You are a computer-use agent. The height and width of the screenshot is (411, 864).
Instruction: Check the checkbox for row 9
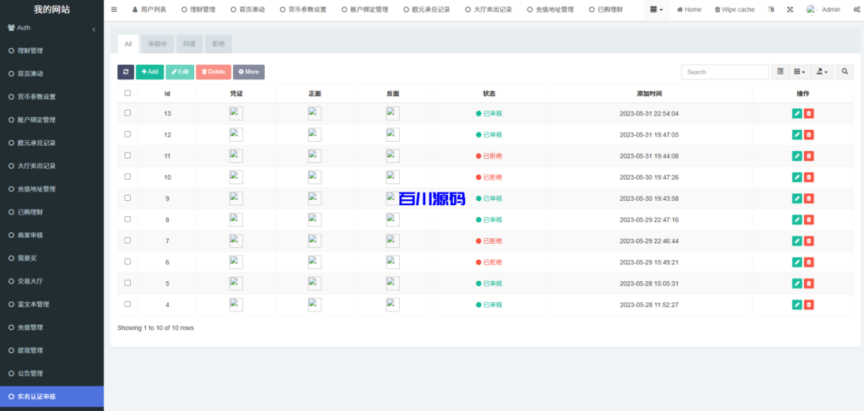pos(128,197)
